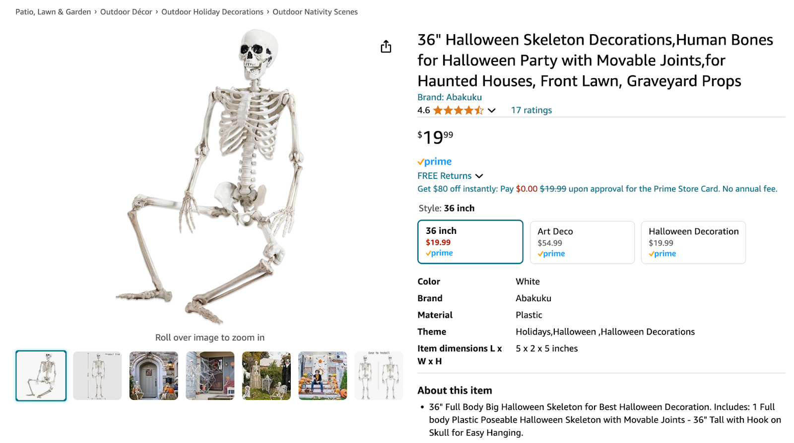Click the Prime badge under the price
Image resolution: width=794 pixels, height=443 pixels.
[x=434, y=161]
